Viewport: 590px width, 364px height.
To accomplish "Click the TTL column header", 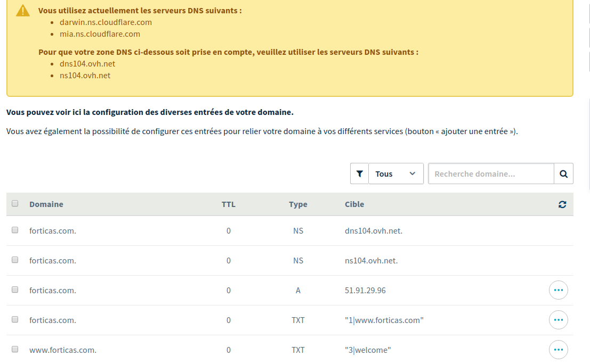I will coord(228,204).
